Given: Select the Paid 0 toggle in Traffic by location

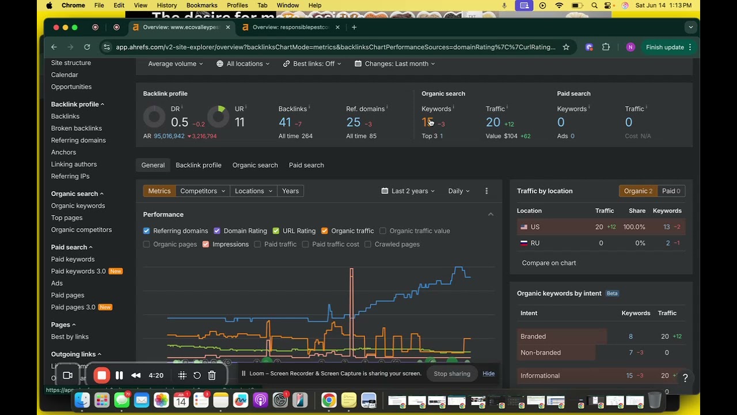Looking at the screenshot, I should 671,191.
